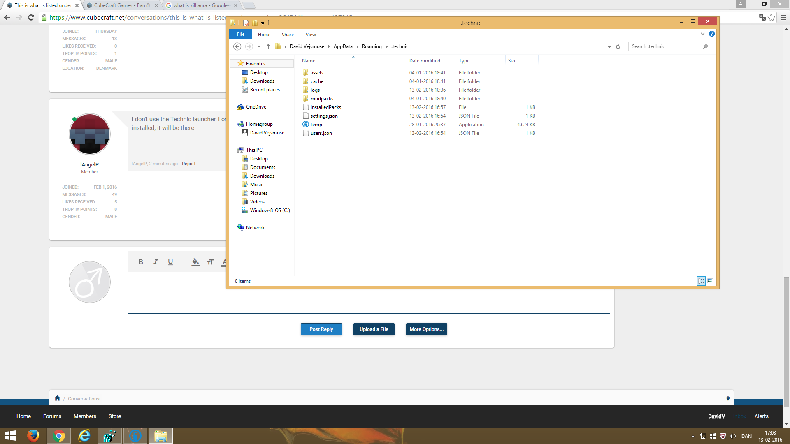
Task: Open the Share ribbon tab
Action: pyautogui.click(x=288, y=35)
